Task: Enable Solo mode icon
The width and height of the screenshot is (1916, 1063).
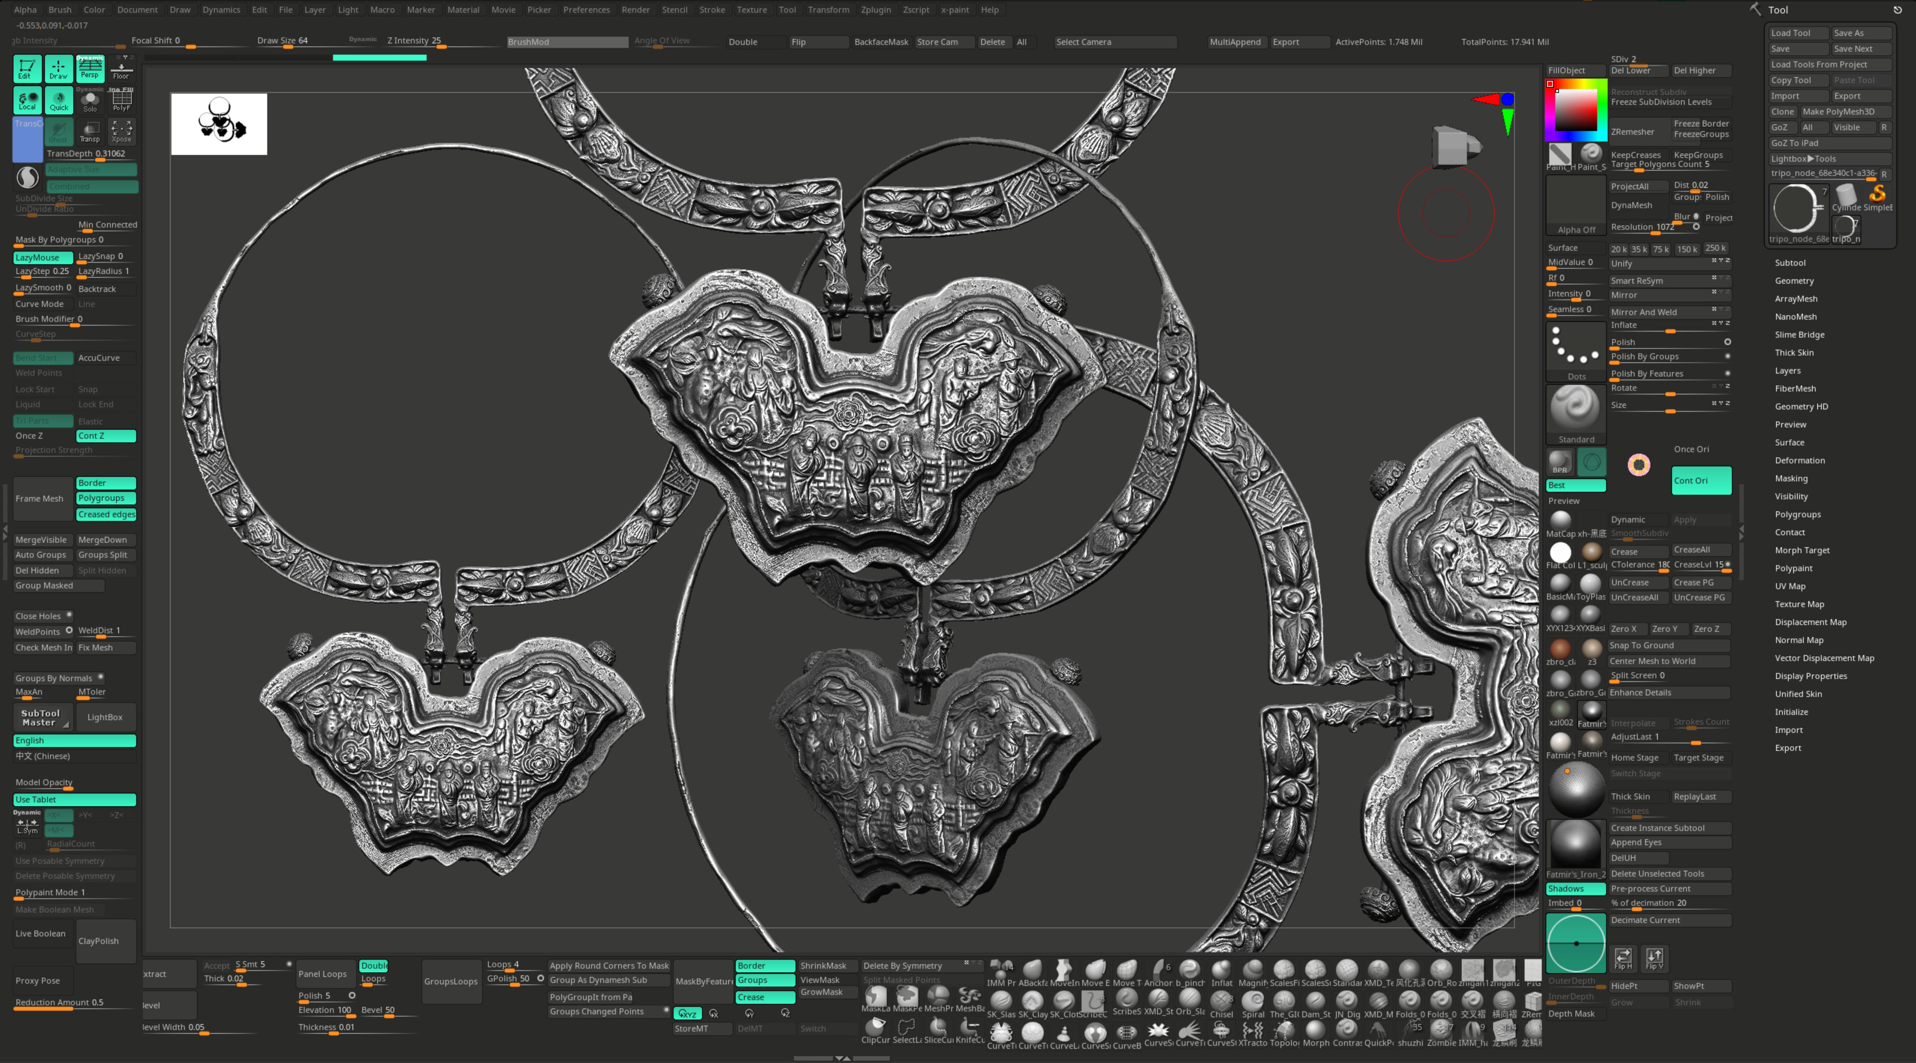Action: 90,100
